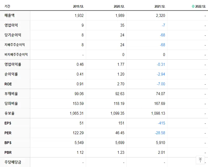Click the 99.06 debt ratio value
The image size is (208, 167).
pyautogui.click(x=79, y=94)
